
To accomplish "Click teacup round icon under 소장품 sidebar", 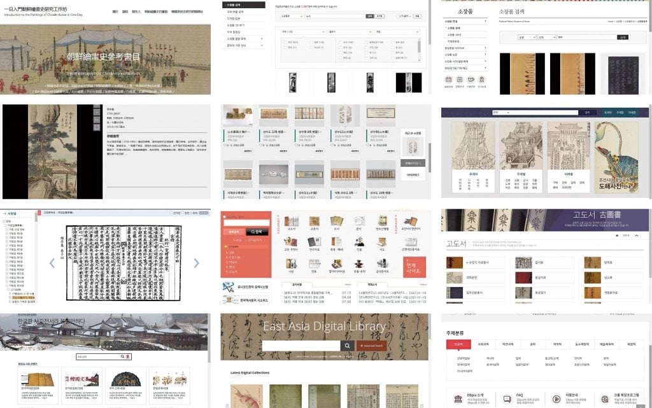I will (x=471, y=80).
